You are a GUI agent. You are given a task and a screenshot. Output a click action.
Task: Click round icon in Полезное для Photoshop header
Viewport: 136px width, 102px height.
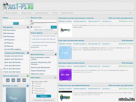click(x=28, y=53)
